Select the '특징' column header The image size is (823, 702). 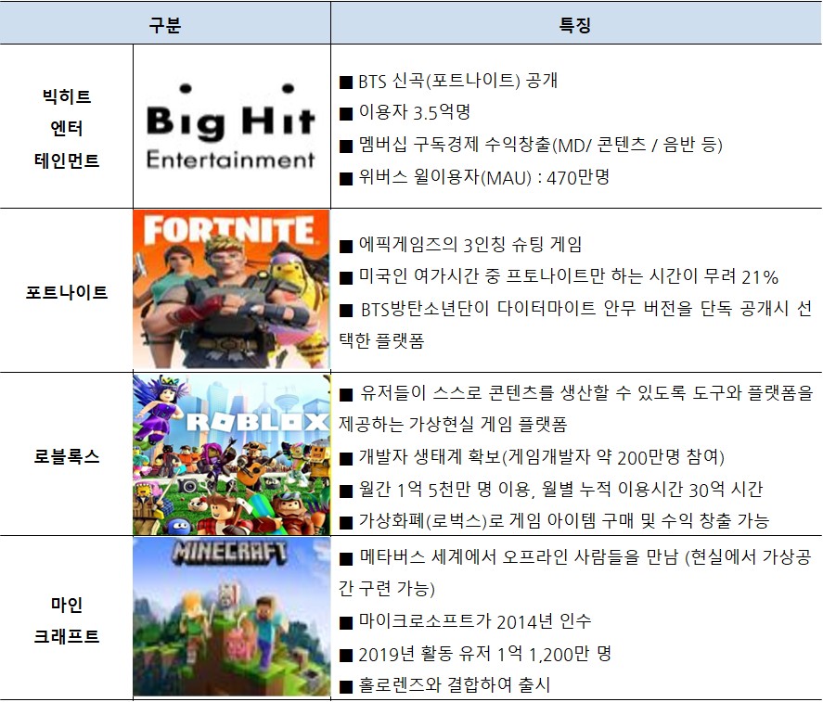click(575, 25)
